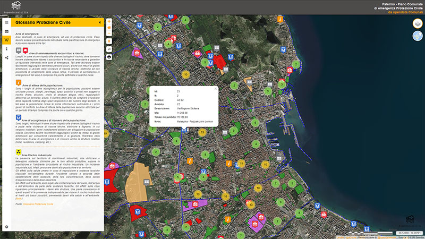Open the Leaflet attribution link

pyautogui.click(x=341, y=237)
